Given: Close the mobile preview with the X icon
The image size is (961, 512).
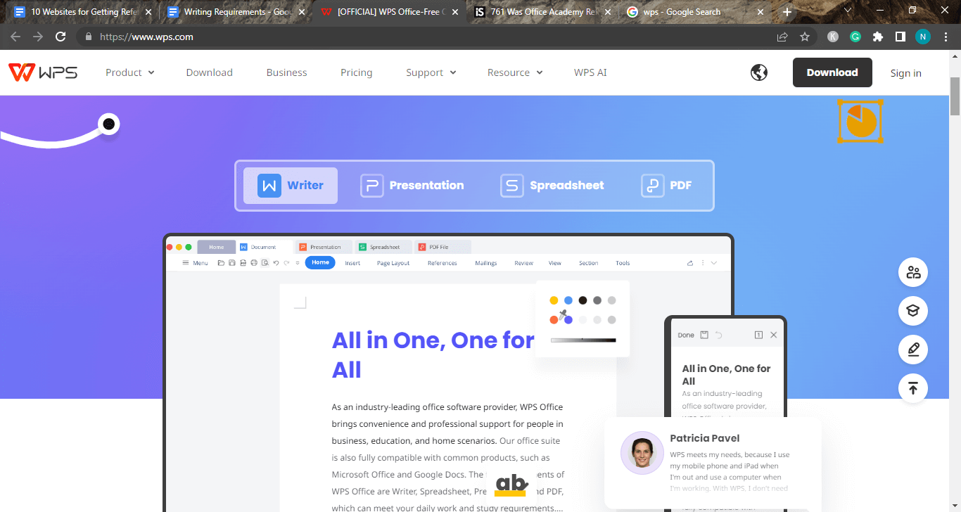Looking at the screenshot, I should click(x=774, y=335).
